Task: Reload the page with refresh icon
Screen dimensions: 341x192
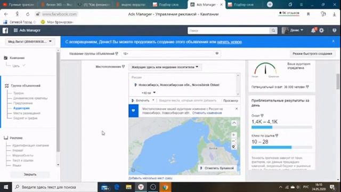Action: [28, 14]
